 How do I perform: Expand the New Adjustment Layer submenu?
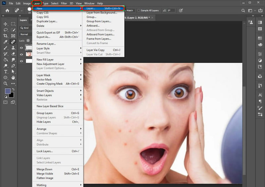pos(58,64)
